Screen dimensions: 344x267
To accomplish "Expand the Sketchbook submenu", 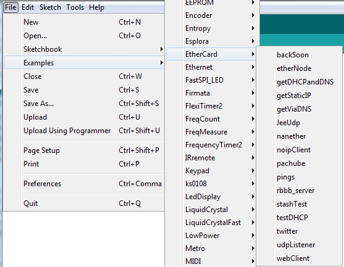I will pyautogui.click(x=84, y=49).
